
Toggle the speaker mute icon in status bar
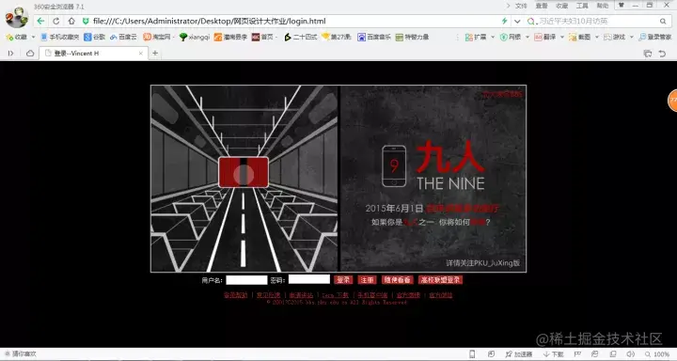[630, 354]
